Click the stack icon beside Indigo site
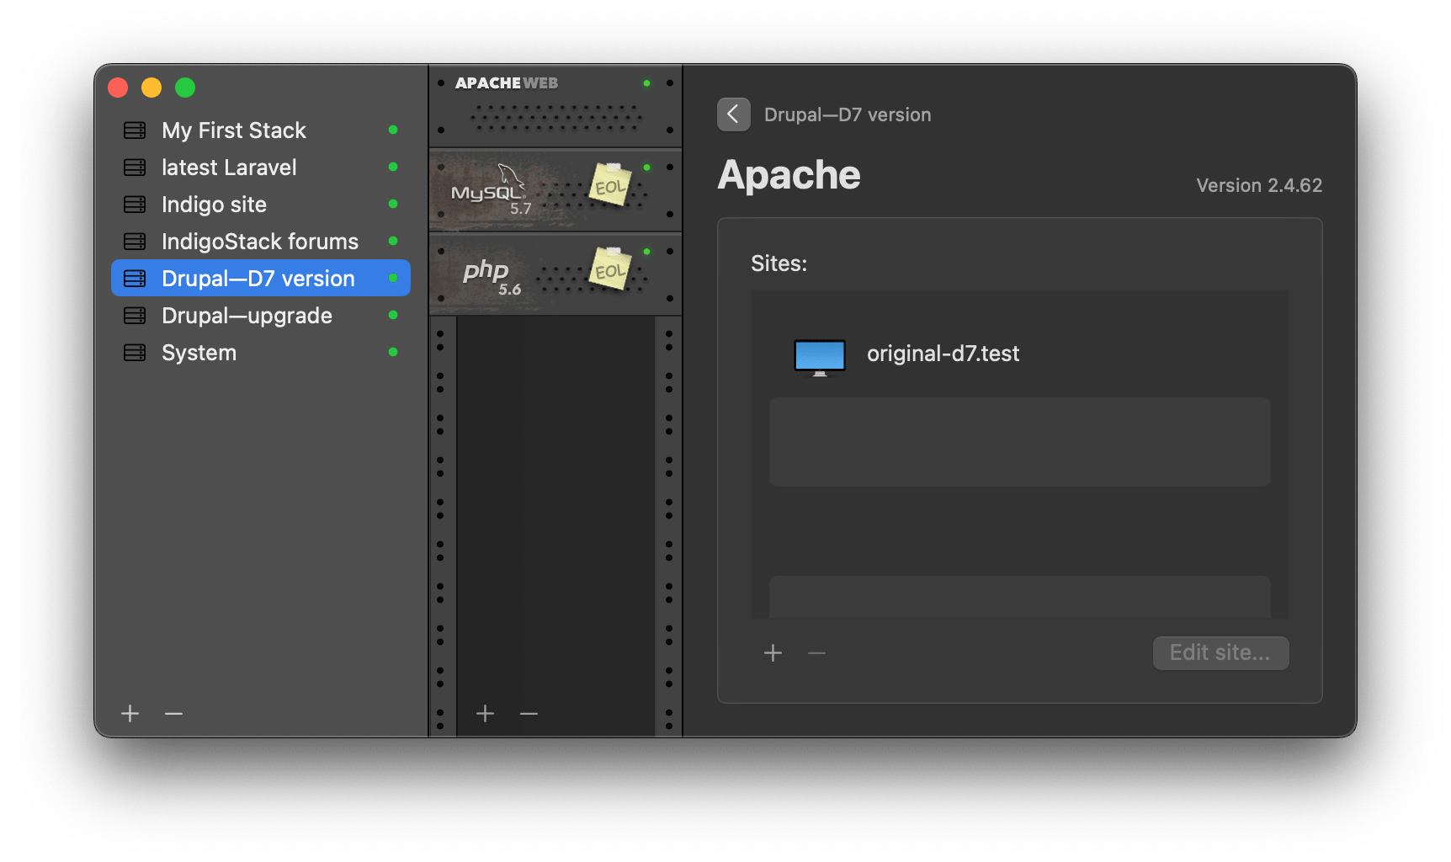Screen dimensions: 1451x862 (134, 204)
